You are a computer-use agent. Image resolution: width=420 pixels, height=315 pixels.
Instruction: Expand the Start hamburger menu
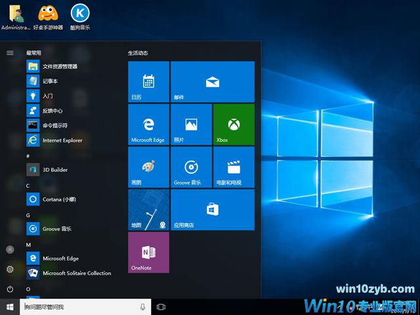pos(10,52)
